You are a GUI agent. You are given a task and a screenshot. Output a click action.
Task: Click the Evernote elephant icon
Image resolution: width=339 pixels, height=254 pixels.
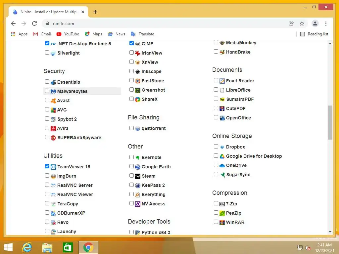(x=137, y=158)
